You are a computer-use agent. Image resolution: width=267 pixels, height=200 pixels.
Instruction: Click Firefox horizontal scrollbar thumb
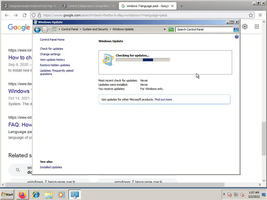(115, 185)
